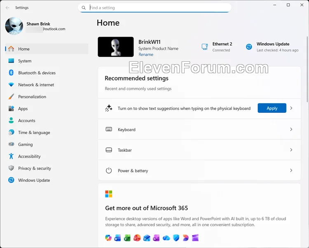The height and width of the screenshot is (248, 309).
Task: Click the Microsoft four-color logo
Action: pyautogui.click(x=109, y=194)
